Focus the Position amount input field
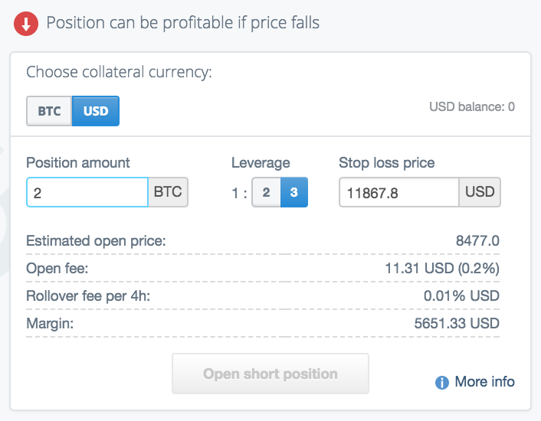Viewport: 541px width, 421px height. [87, 192]
